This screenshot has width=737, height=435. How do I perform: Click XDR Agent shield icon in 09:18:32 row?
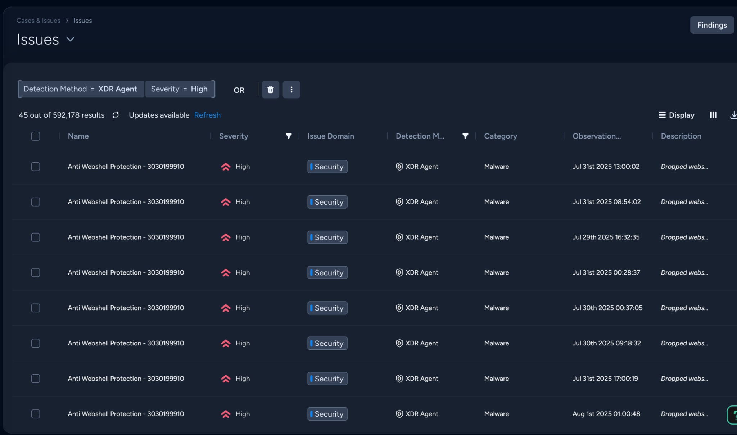[399, 343]
